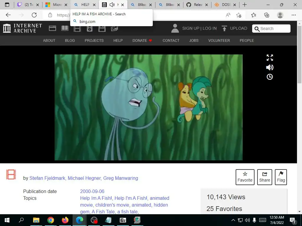302x226 pixels.
Task: Refresh the current page
Action: tap(34, 15)
